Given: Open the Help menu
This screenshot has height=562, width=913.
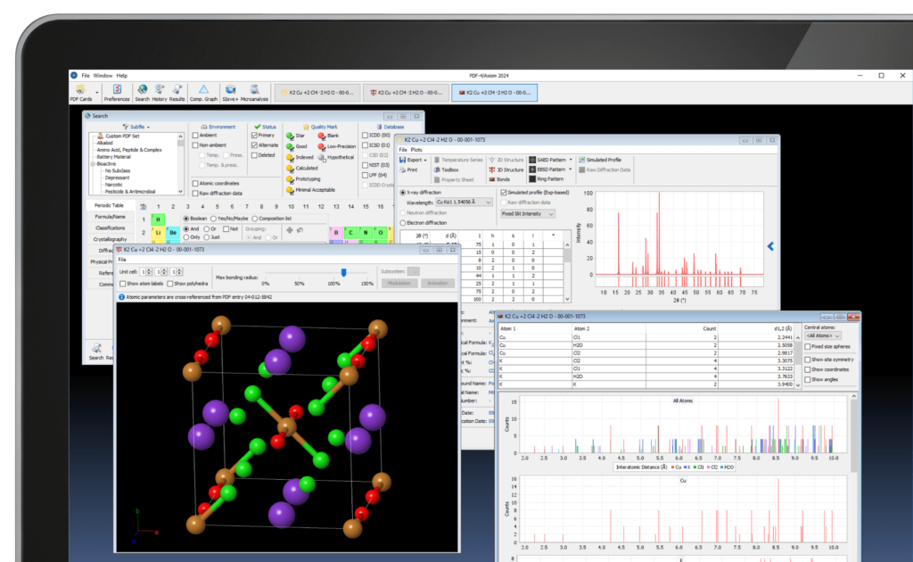Looking at the screenshot, I should pos(121,76).
